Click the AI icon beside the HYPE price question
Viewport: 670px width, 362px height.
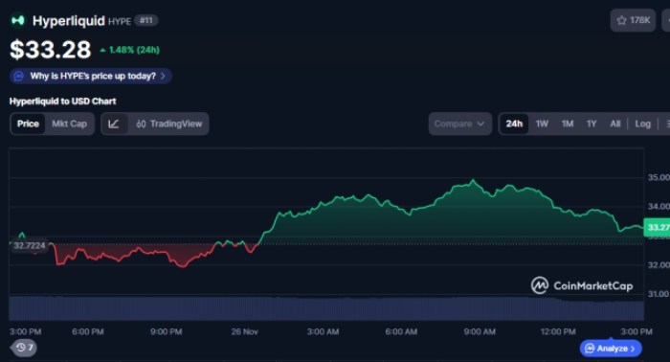tap(18, 76)
